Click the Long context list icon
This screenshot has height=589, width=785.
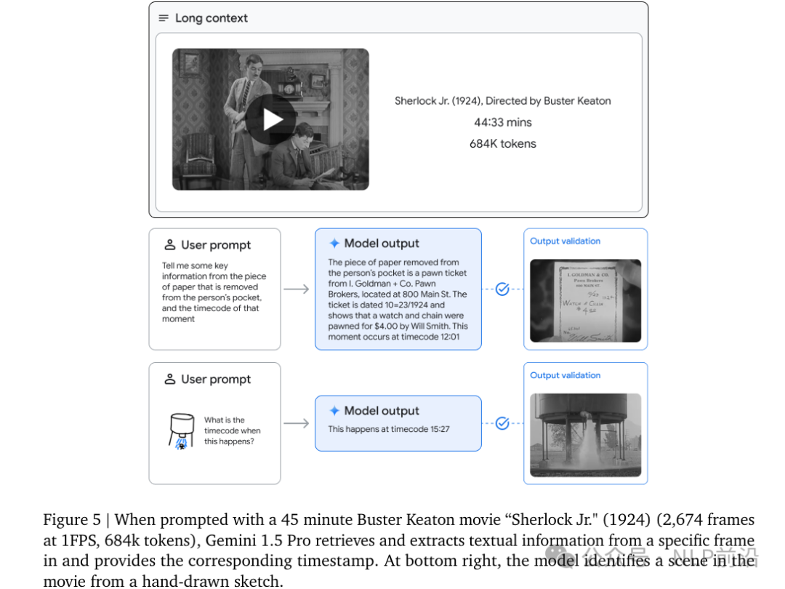coord(164,18)
